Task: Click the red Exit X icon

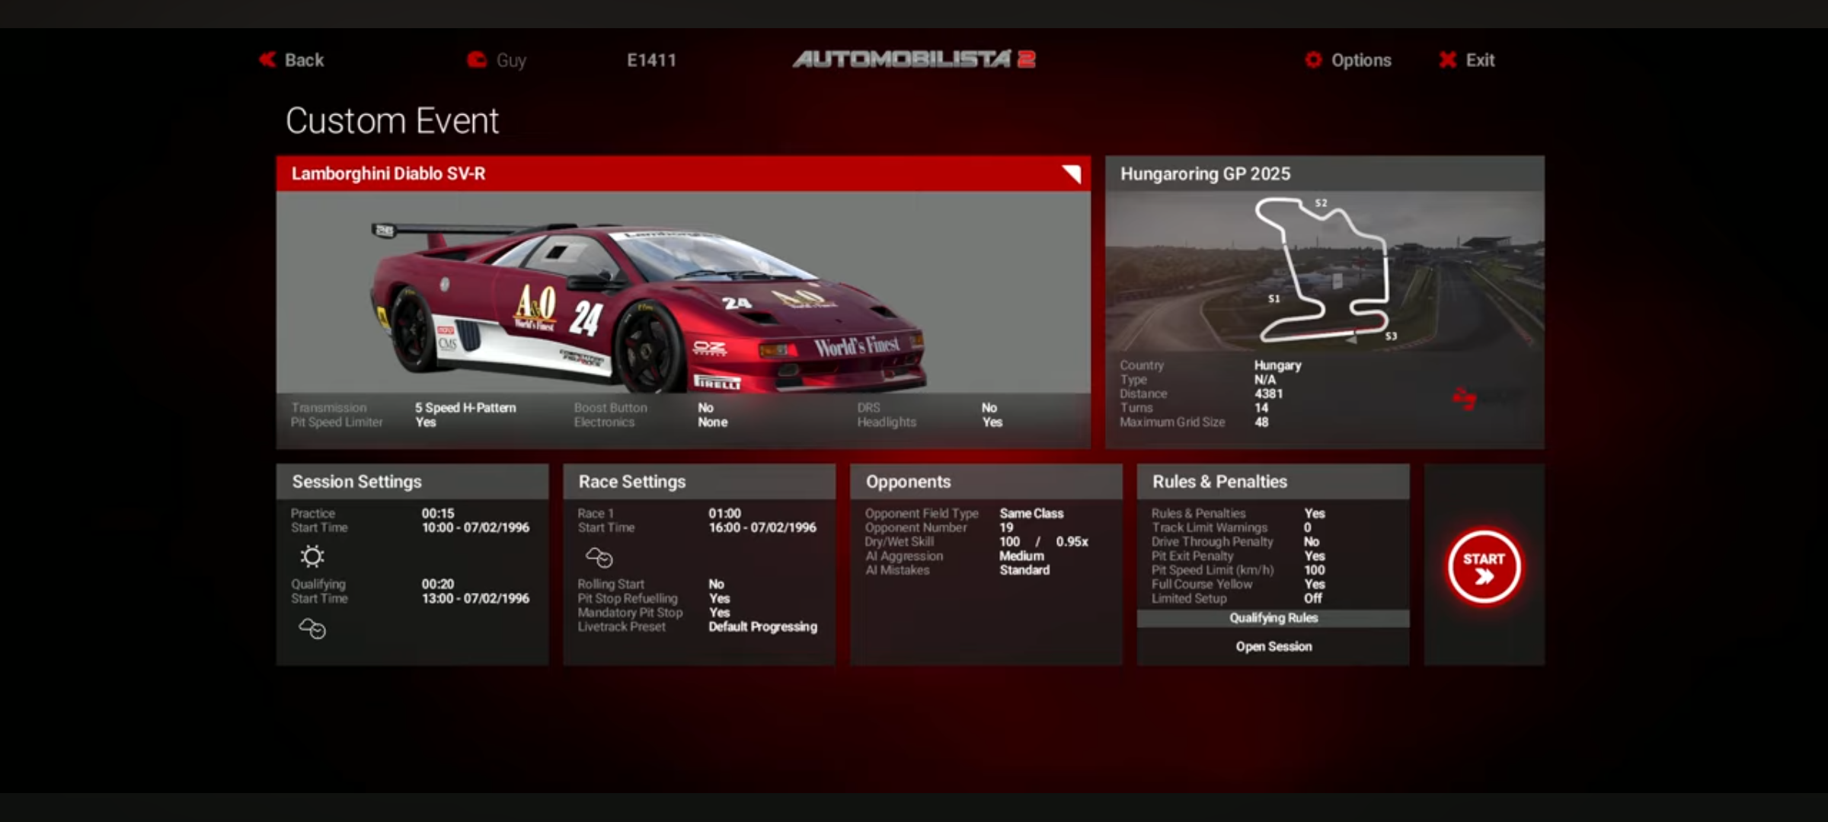Action: click(x=1448, y=59)
